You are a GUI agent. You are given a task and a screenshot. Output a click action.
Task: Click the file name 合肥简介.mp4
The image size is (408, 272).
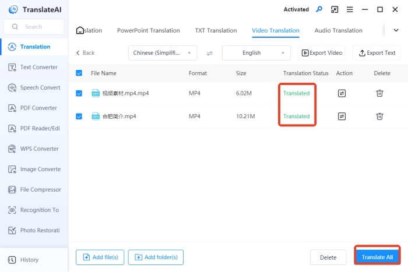click(119, 116)
